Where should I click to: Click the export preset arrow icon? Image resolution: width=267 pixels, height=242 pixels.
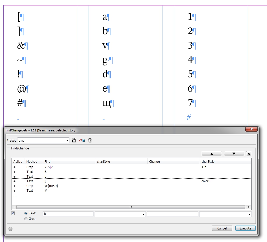[x=82, y=140]
